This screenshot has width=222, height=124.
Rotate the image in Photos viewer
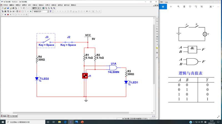[x=196, y=6]
